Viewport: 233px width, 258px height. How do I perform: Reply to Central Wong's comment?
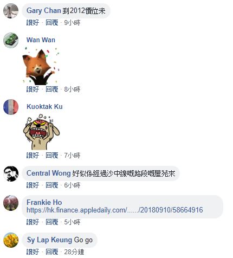coord(52,185)
